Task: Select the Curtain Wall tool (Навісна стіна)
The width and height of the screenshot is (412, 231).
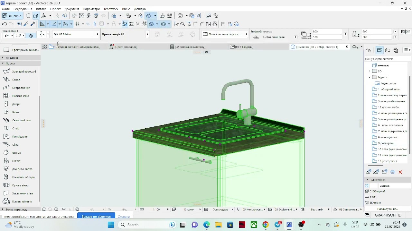Action: point(20,96)
